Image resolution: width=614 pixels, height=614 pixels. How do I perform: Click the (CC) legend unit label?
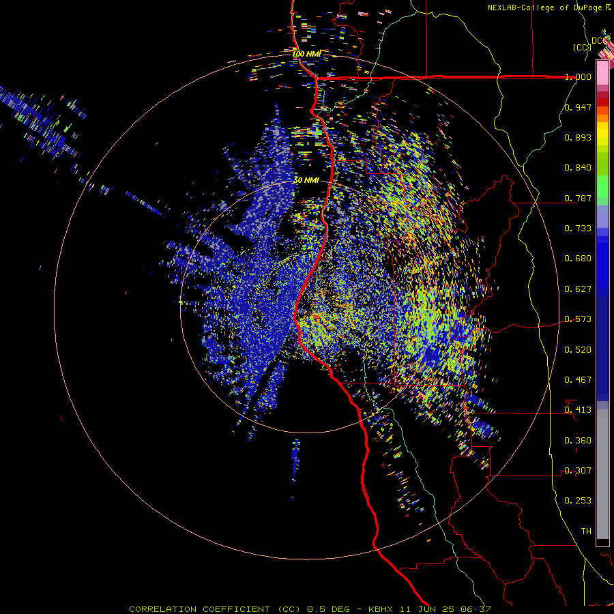click(x=582, y=47)
